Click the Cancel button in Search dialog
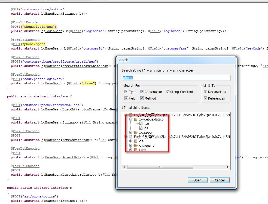Image resolution: width=268 pixels, height=204 pixels. pyautogui.click(x=220, y=180)
